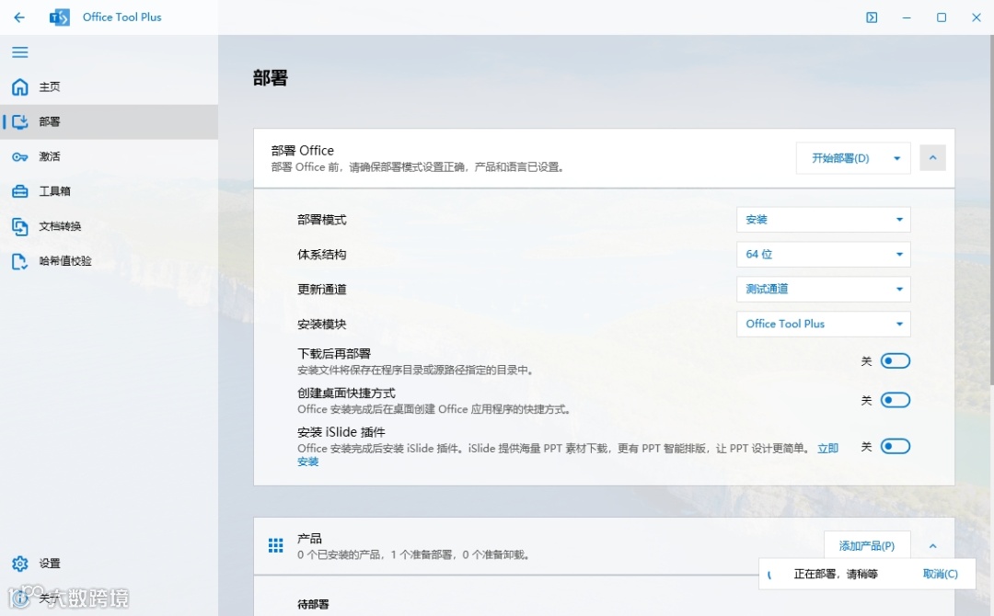Click the 文档转换 convert icon

point(19,227)
